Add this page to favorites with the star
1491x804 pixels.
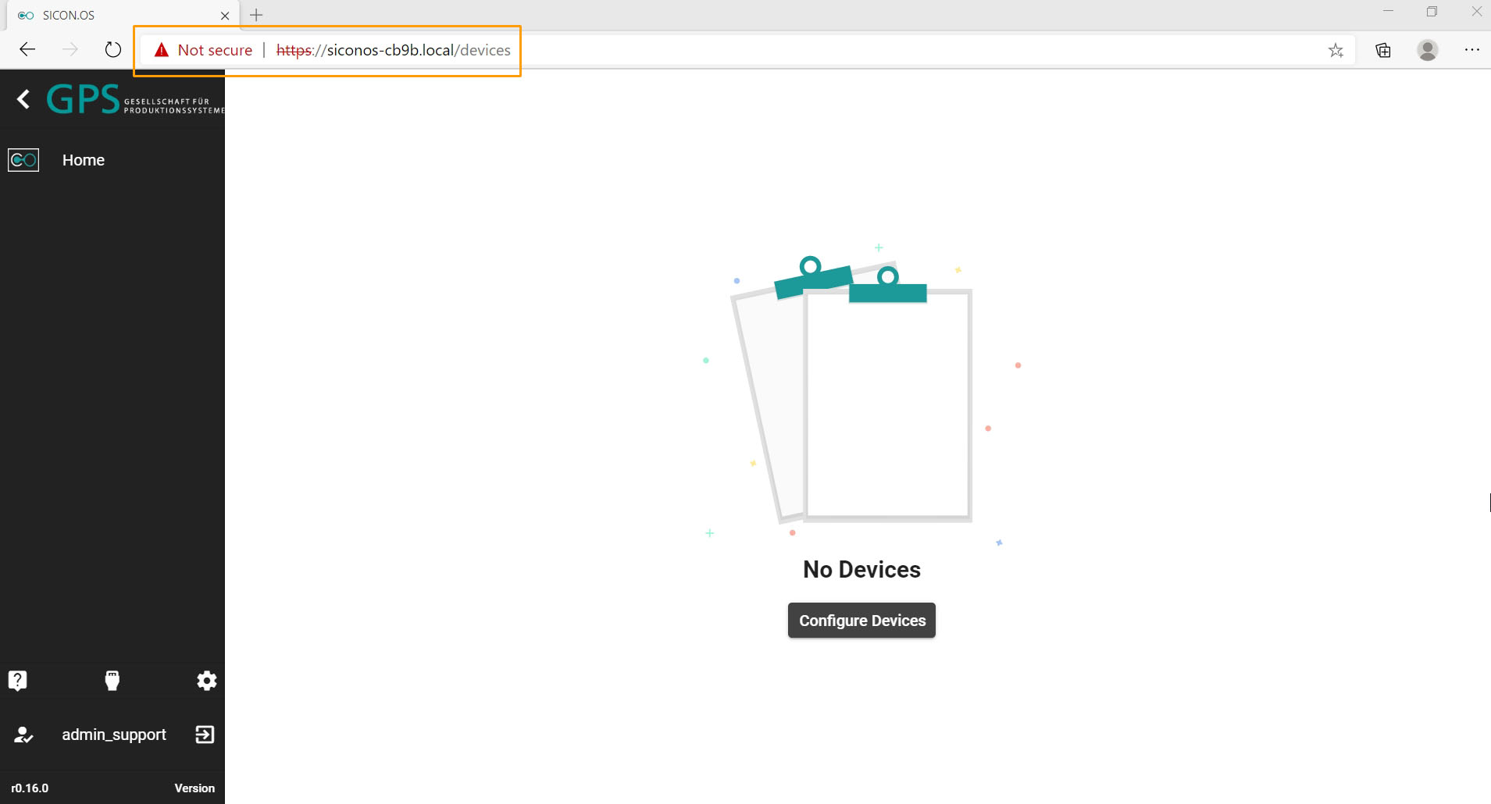(x=1336, y=50)
